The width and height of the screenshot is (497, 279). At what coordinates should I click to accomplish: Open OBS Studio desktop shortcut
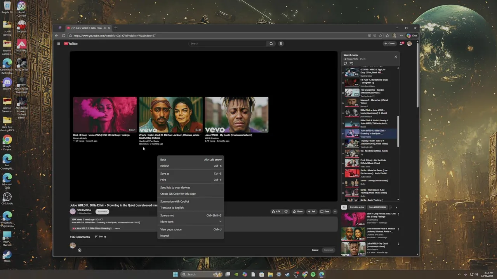7,198
